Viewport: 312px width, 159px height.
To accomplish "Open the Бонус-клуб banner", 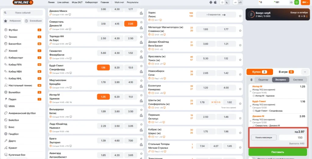I will [277, 14].
